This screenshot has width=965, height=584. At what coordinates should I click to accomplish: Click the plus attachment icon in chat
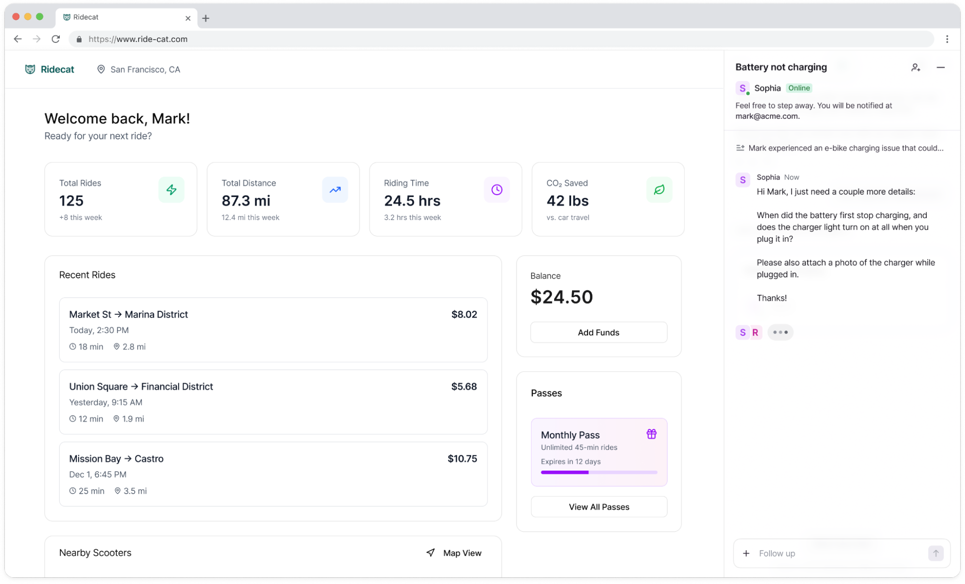[746, 553]
